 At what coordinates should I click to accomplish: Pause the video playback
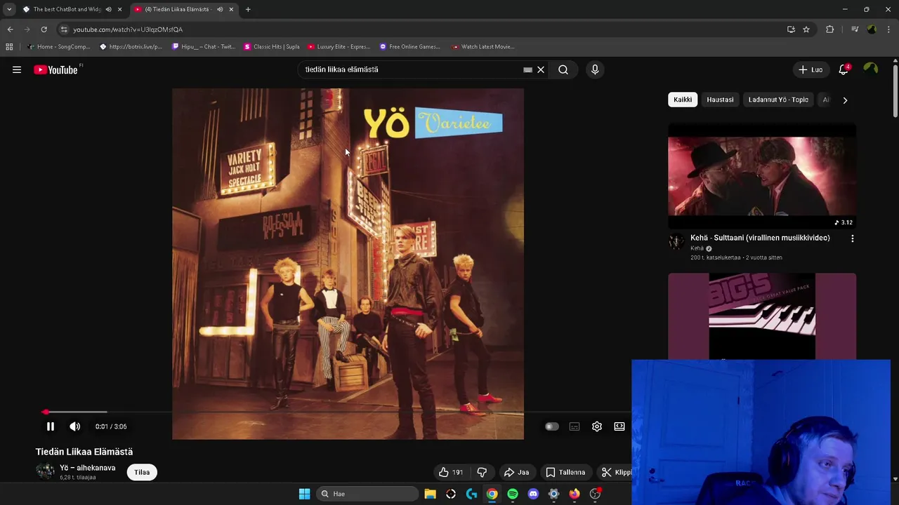tap(51, 426)
